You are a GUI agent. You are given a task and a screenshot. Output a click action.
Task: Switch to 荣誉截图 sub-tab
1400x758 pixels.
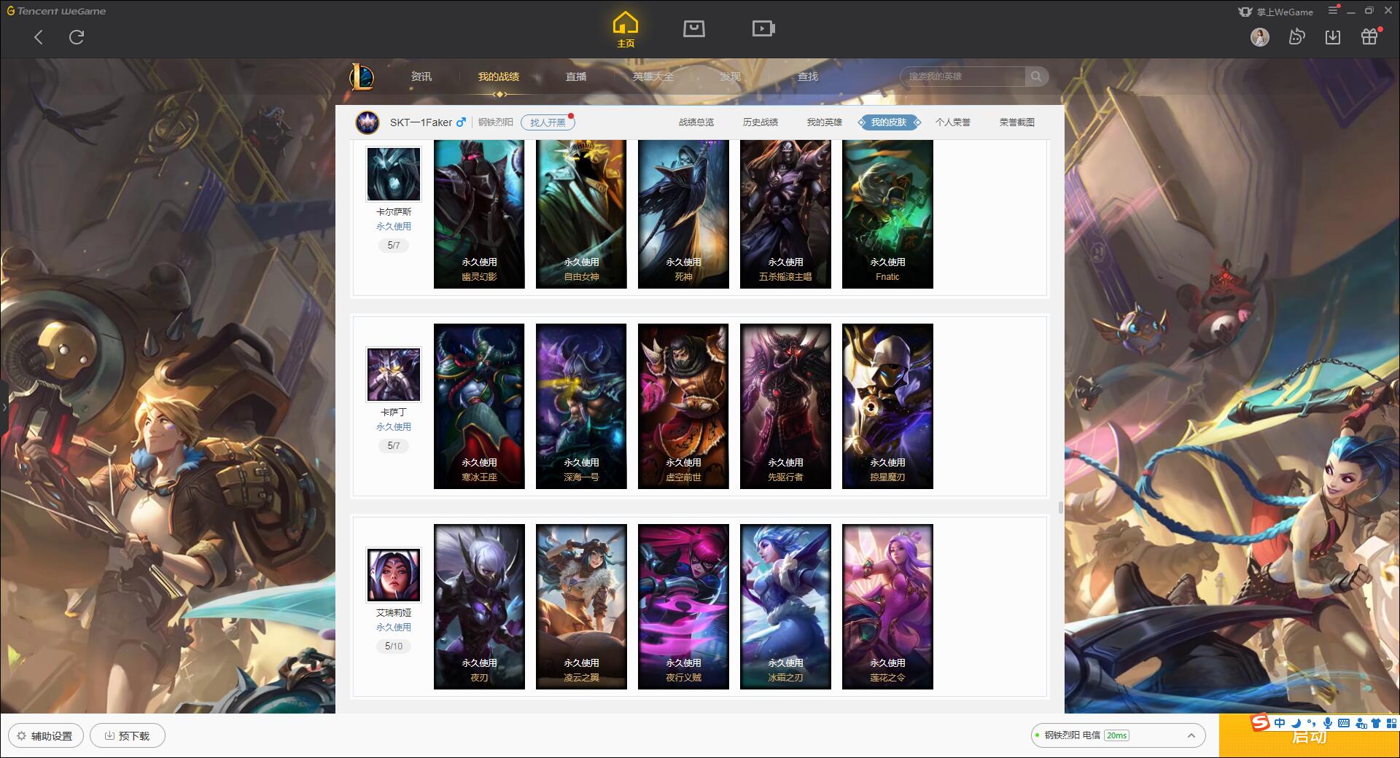pyautogui.click(x=1017, y=122)
